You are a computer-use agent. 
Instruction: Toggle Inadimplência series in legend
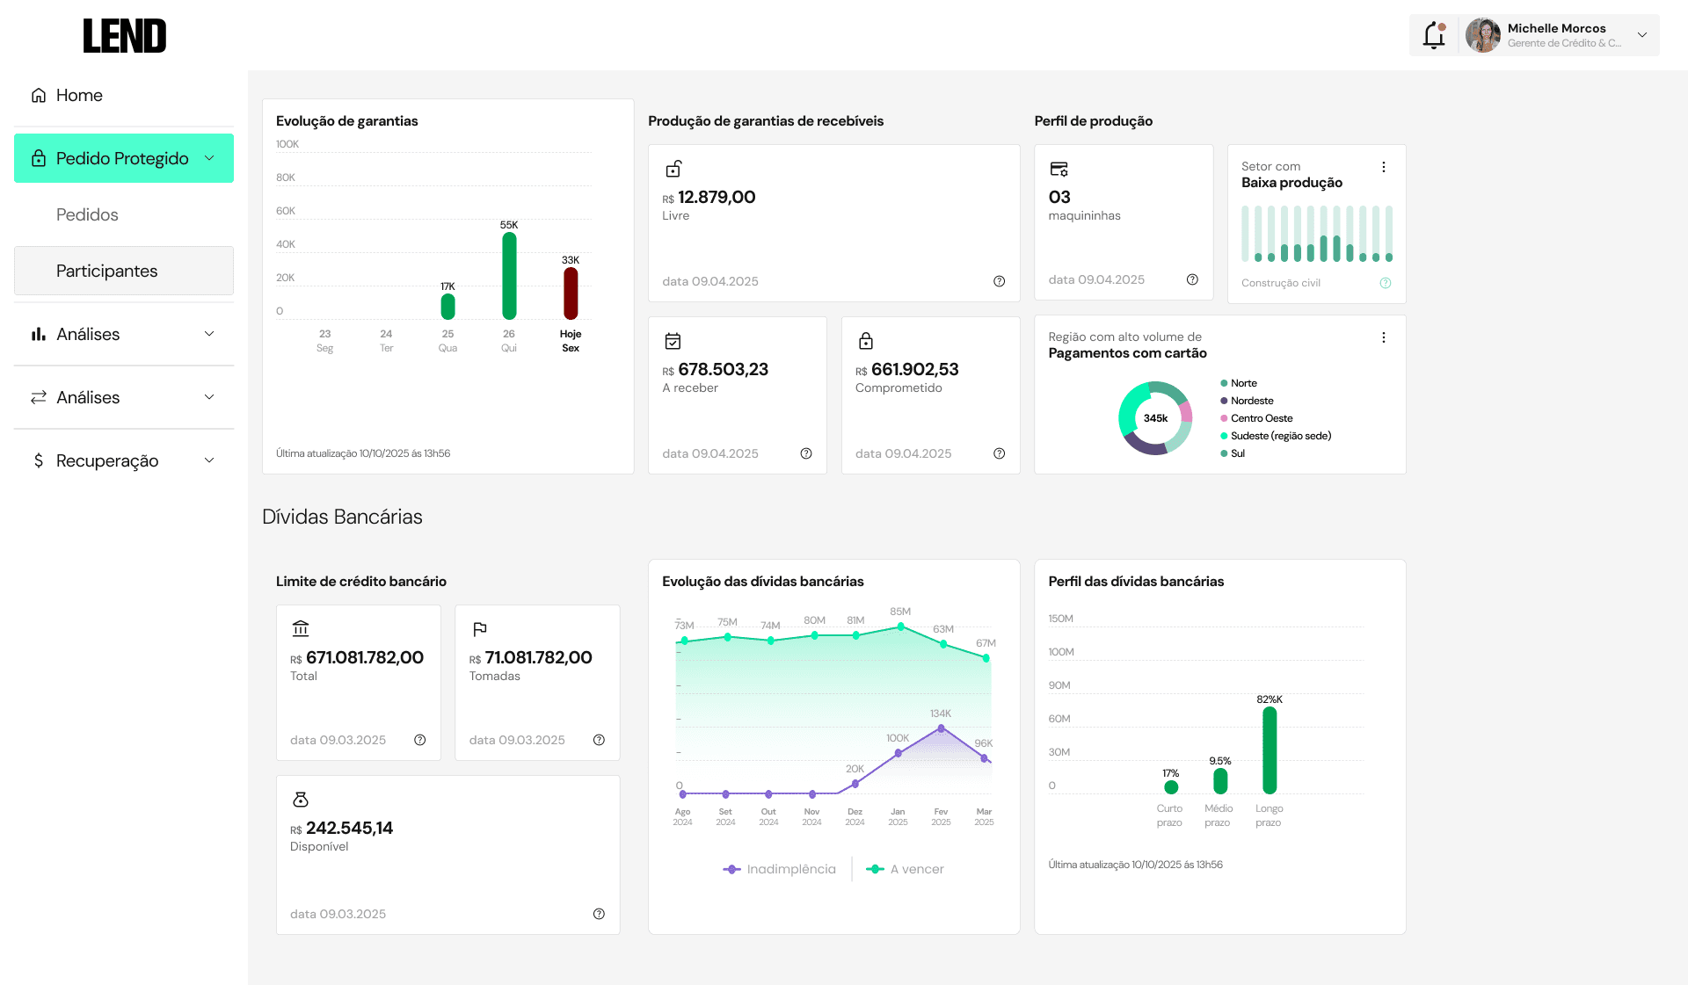coord(779,869)
